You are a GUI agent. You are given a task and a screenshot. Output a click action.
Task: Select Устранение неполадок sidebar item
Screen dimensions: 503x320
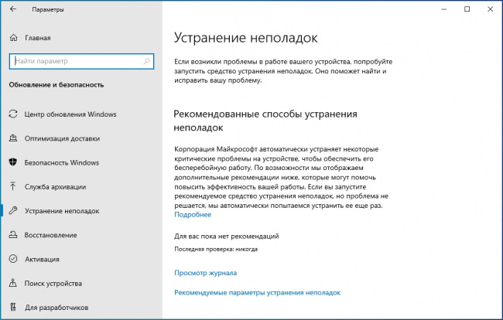pos(62,211)
